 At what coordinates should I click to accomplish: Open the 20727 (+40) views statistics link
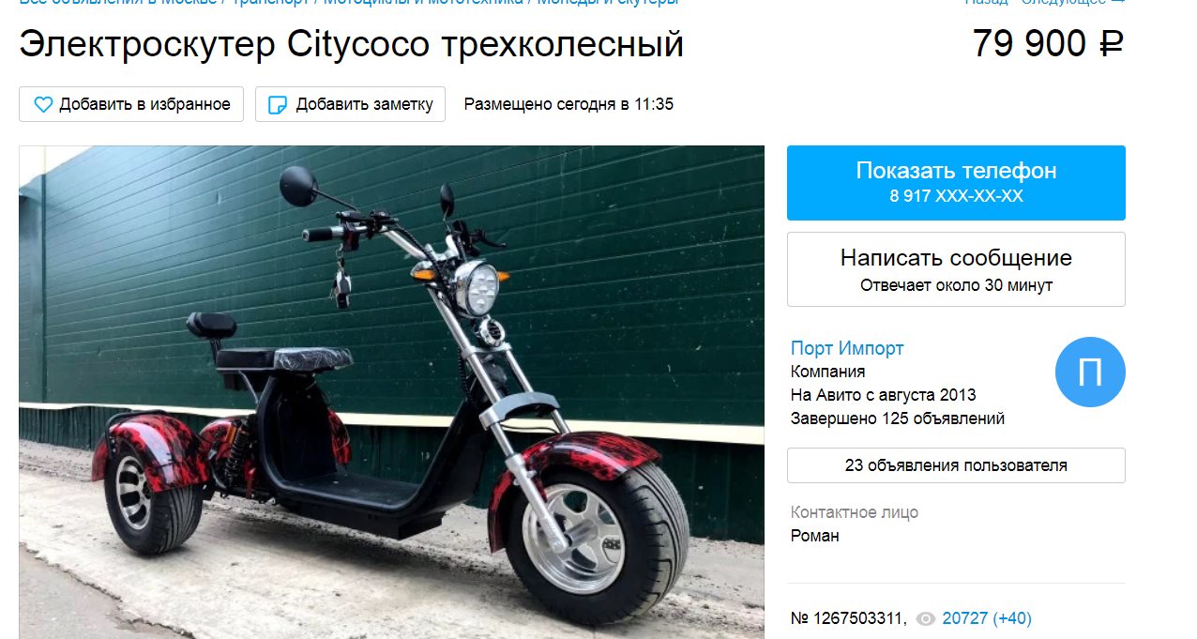(987, 618)
